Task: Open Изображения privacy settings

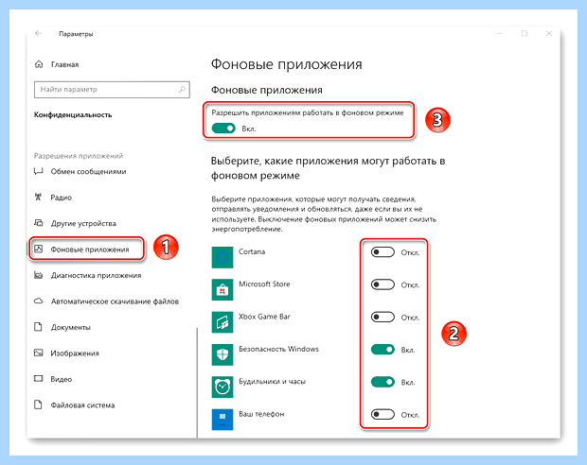Action: pos(75,353)
